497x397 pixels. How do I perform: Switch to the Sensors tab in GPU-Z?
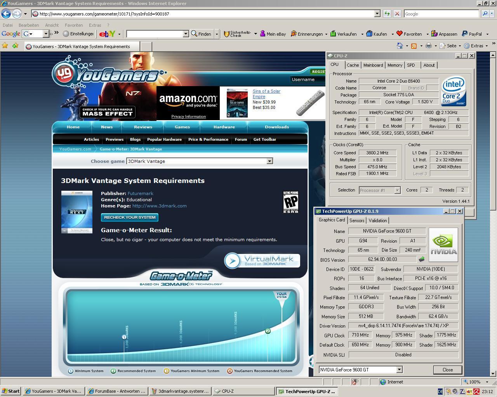(357, 220)
